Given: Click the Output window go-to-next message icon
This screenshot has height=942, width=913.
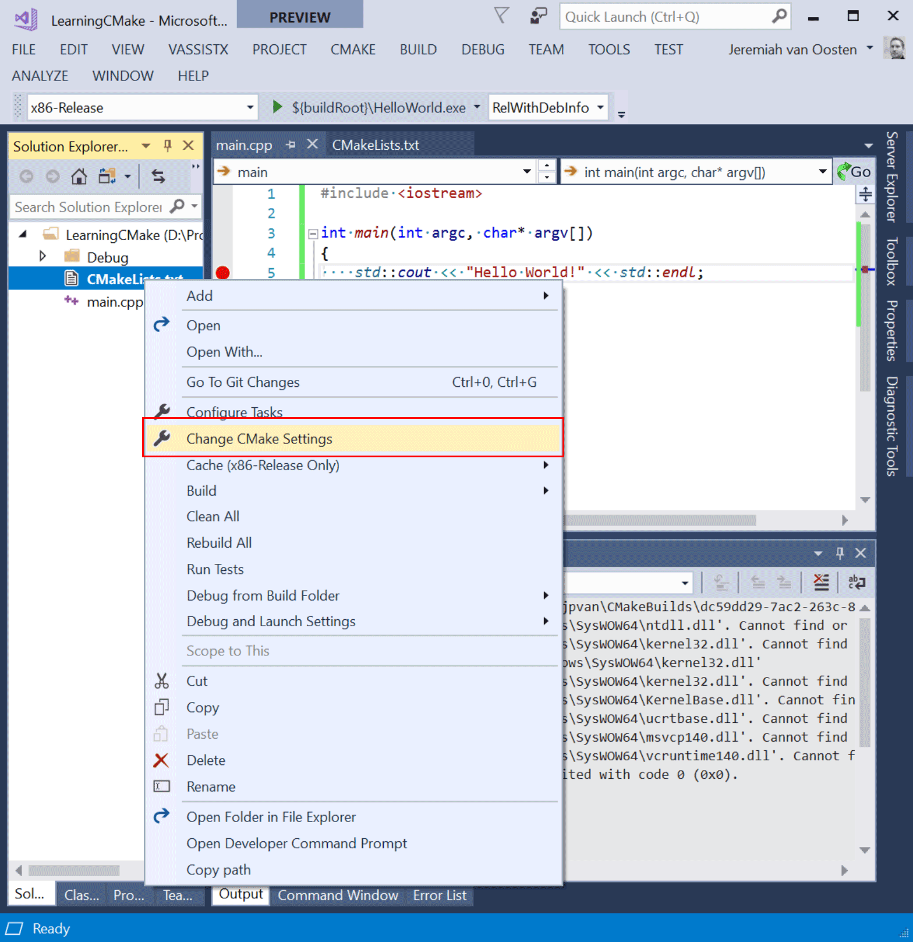Looking at the screenshot, I should [x=784, y=581].
